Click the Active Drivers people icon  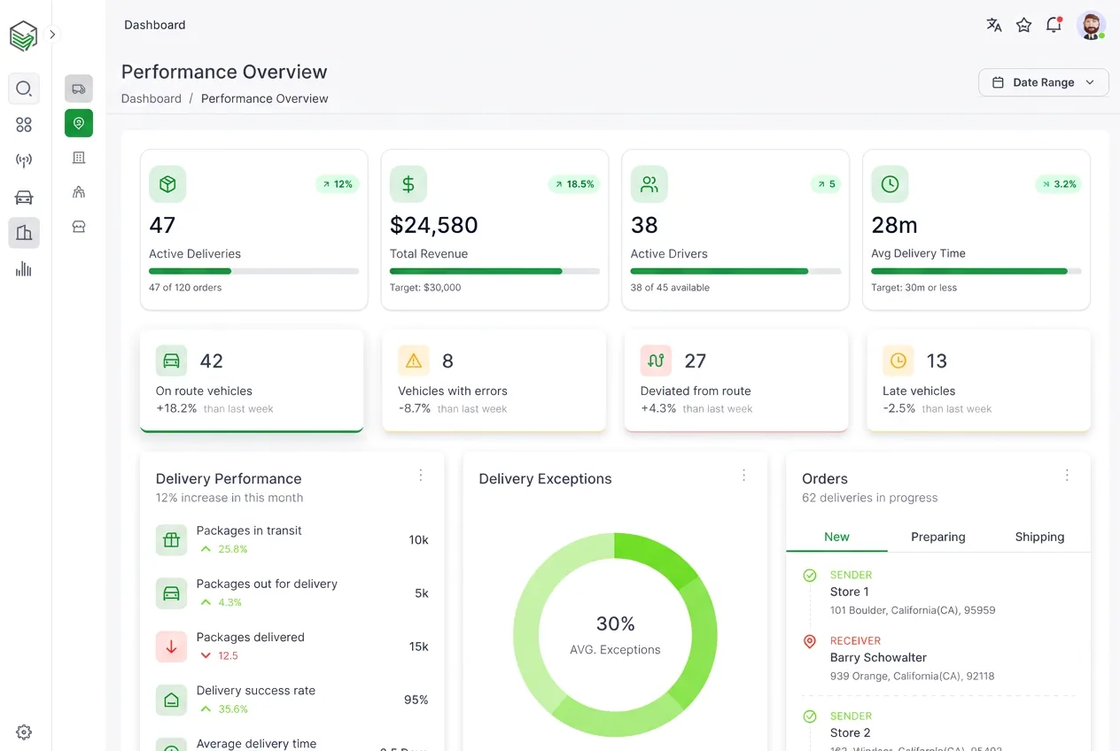tap(649, 184)
